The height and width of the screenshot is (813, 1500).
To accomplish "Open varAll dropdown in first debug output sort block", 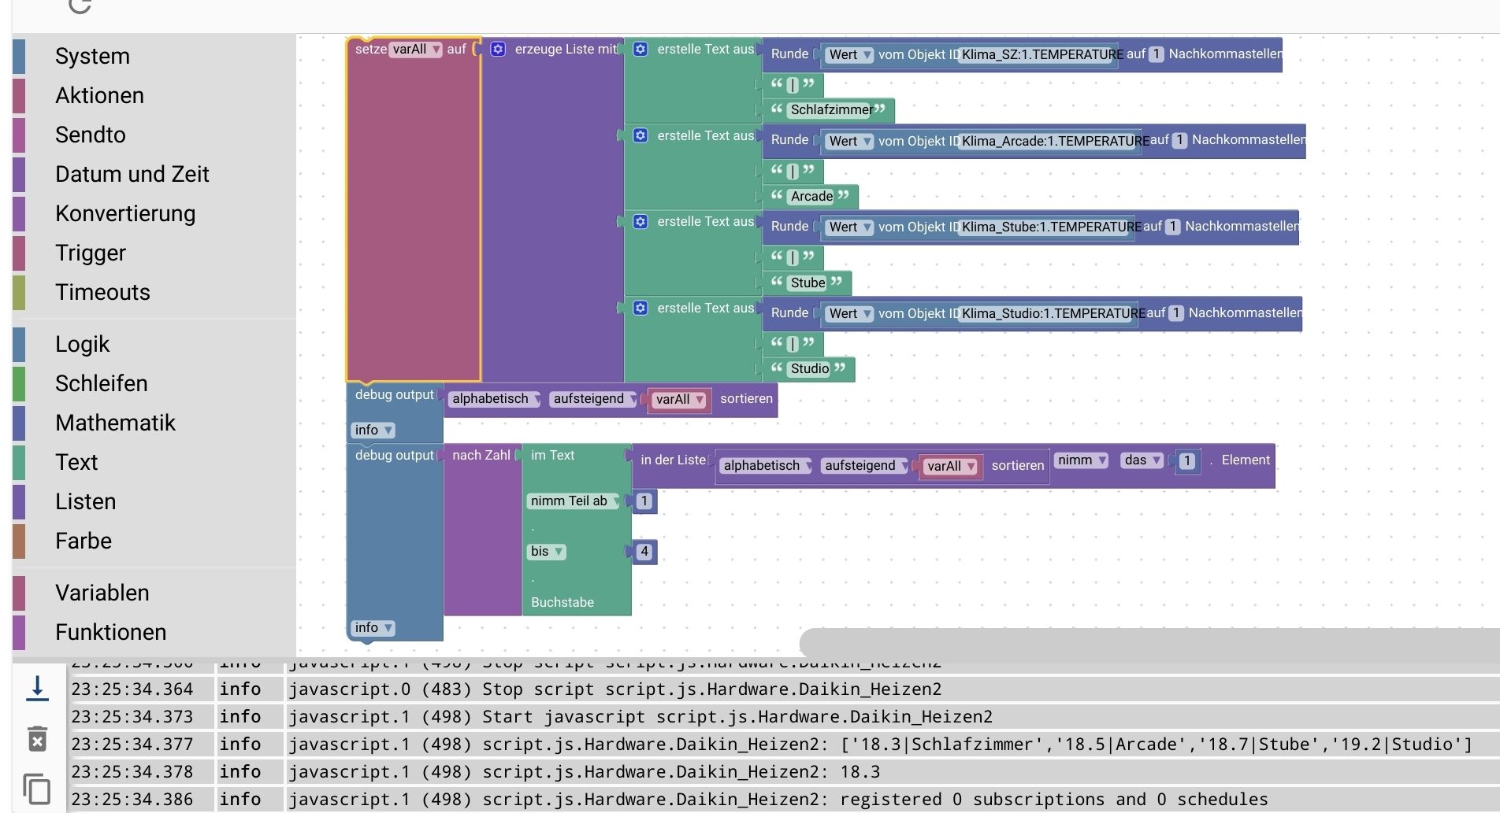I will pyautogui.click(x=679, y=399).
